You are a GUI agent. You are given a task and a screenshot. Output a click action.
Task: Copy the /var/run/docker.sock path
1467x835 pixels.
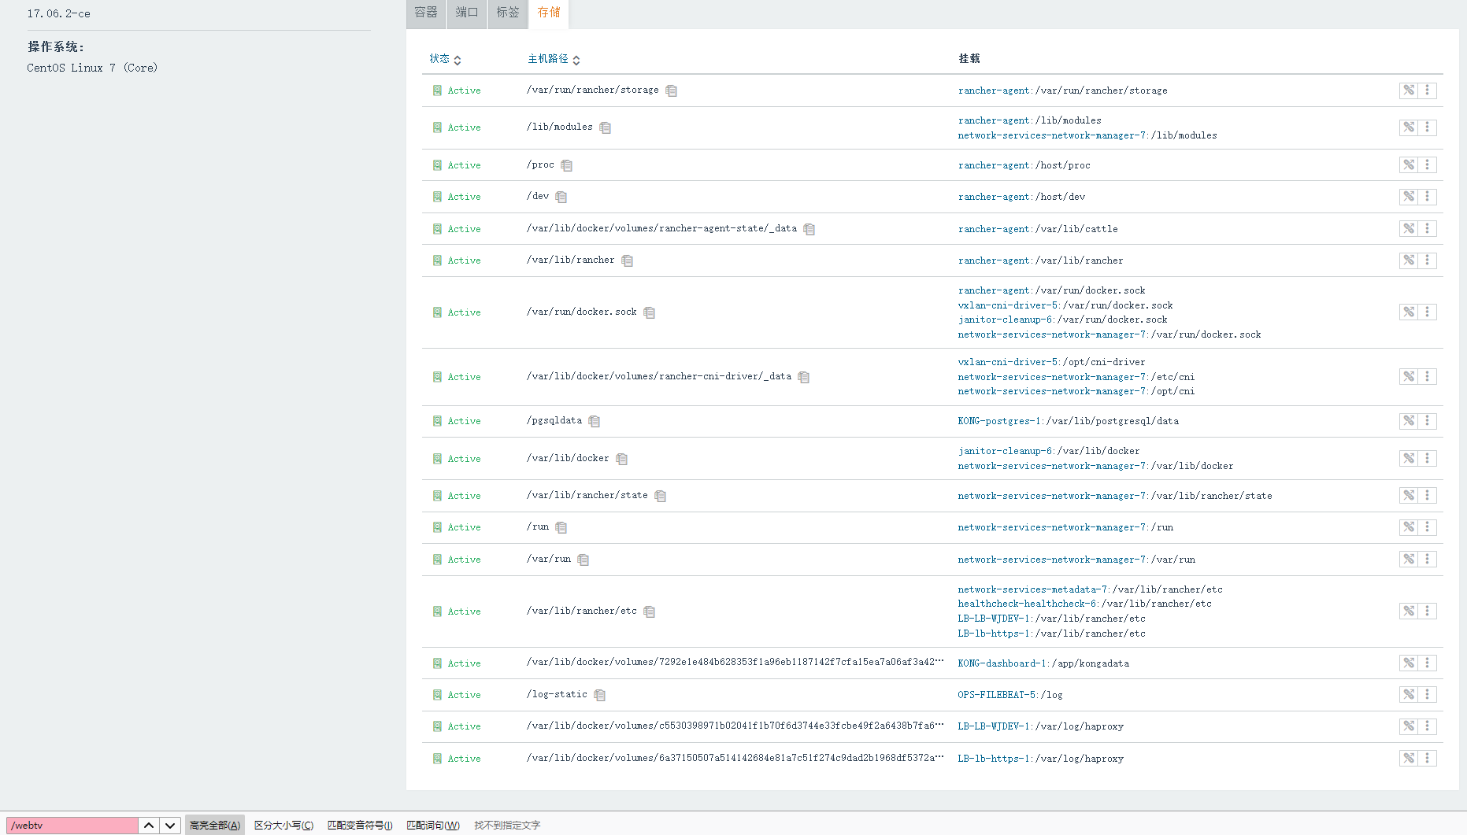[x=649, y=312]
